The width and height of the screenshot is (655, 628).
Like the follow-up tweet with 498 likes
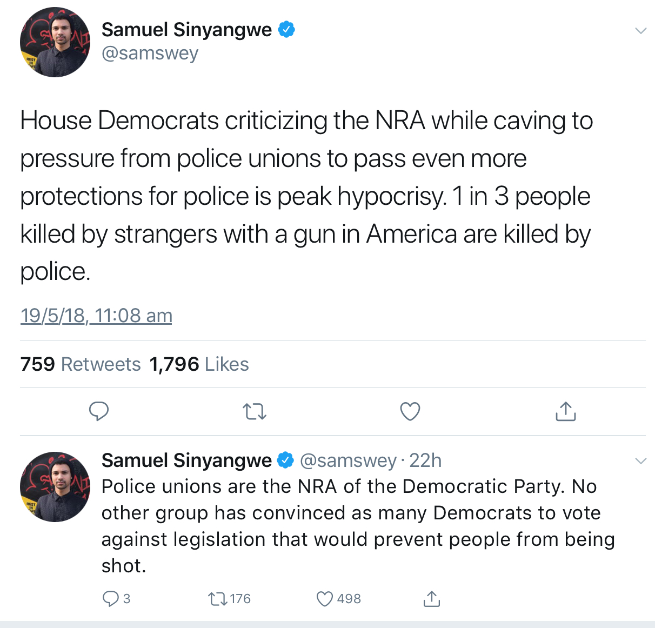[338, 599]
